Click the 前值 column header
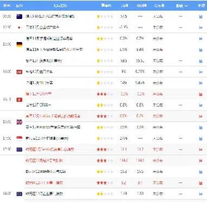Viewport: 207px width, 202px height. 125,6
